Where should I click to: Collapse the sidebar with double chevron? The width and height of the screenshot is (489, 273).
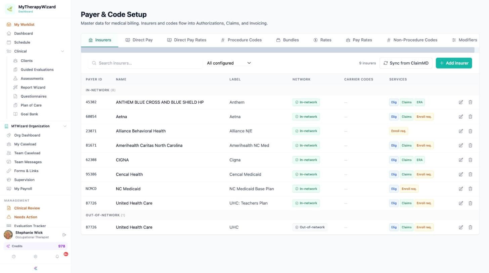click(x=36, y=268)
